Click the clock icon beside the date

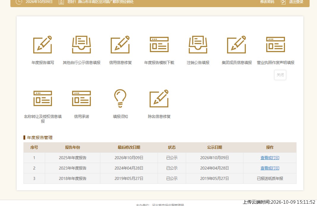19,2
